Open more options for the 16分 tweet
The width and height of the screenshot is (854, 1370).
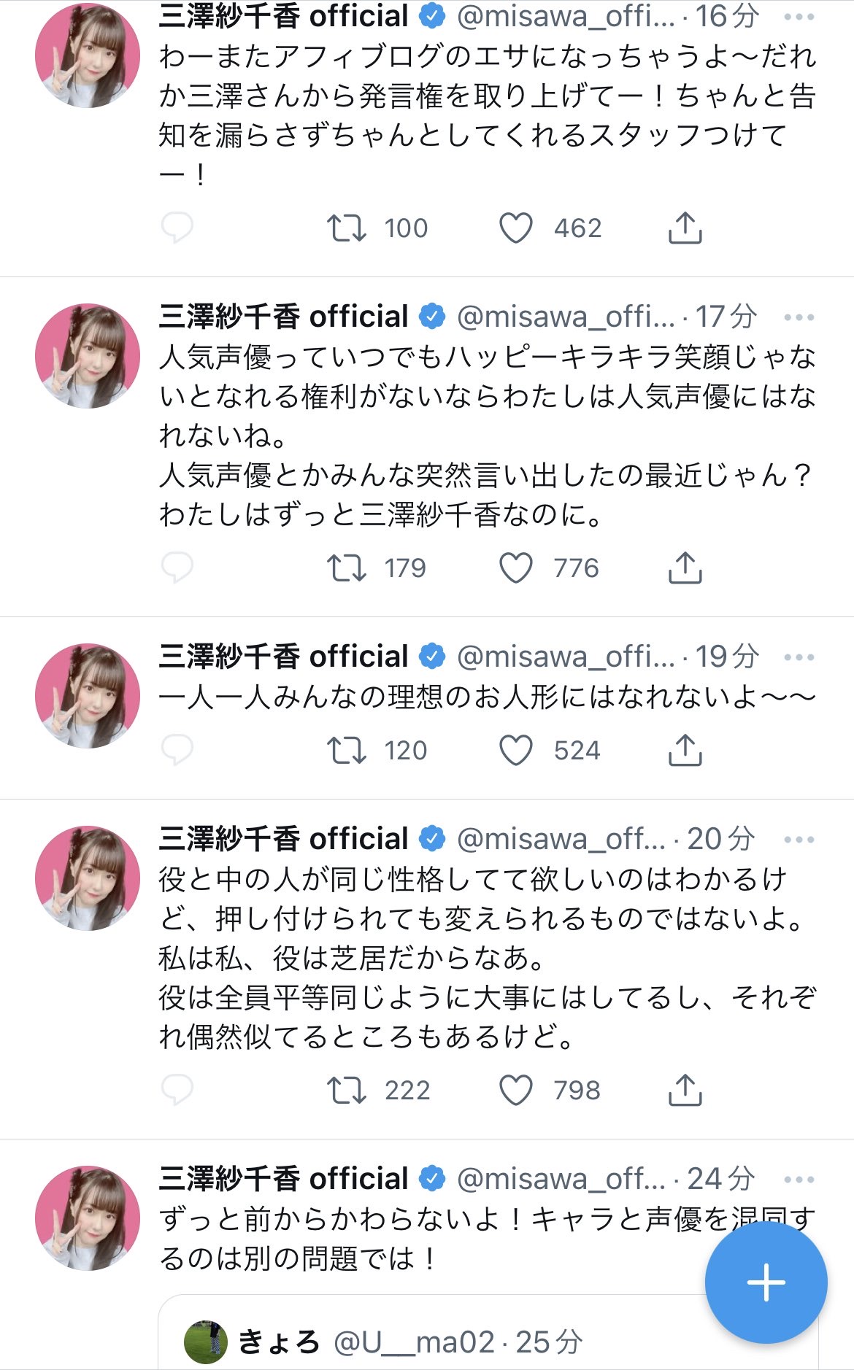[799, 17]
